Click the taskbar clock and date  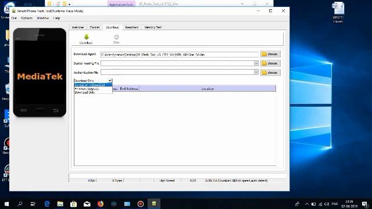(349, 204)
